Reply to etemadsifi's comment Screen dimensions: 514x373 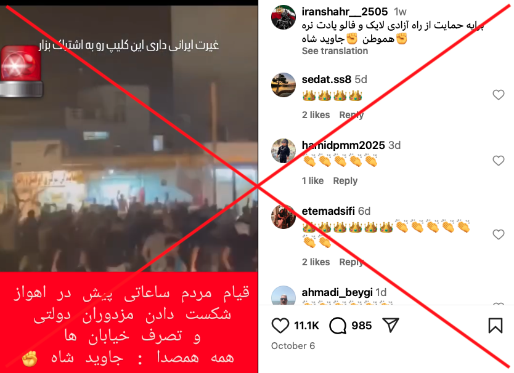pos(351,262)
